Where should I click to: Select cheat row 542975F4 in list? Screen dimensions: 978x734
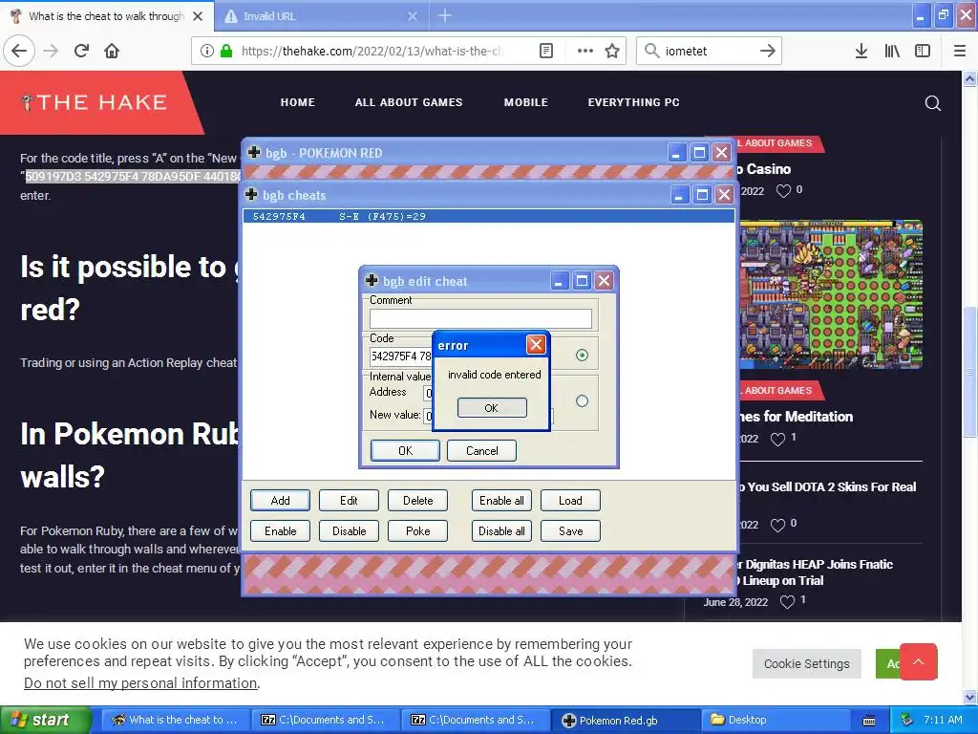coord(488,217)
